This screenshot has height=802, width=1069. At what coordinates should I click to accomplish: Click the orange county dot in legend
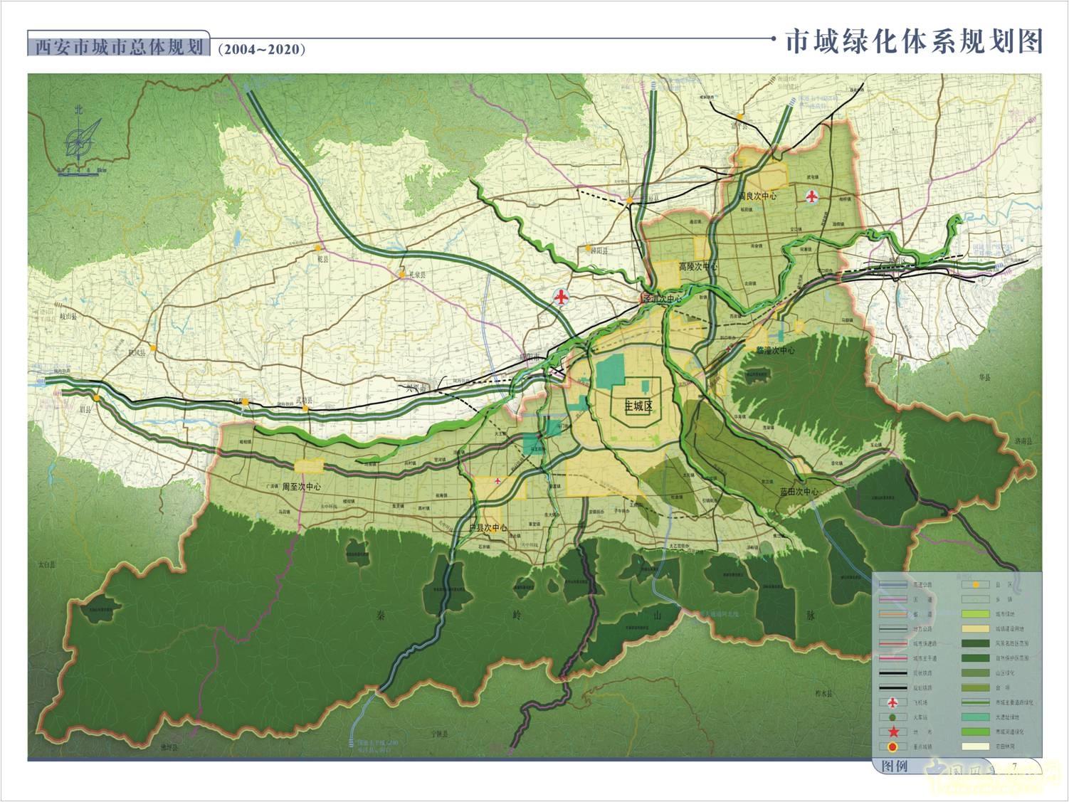[976, 584]
